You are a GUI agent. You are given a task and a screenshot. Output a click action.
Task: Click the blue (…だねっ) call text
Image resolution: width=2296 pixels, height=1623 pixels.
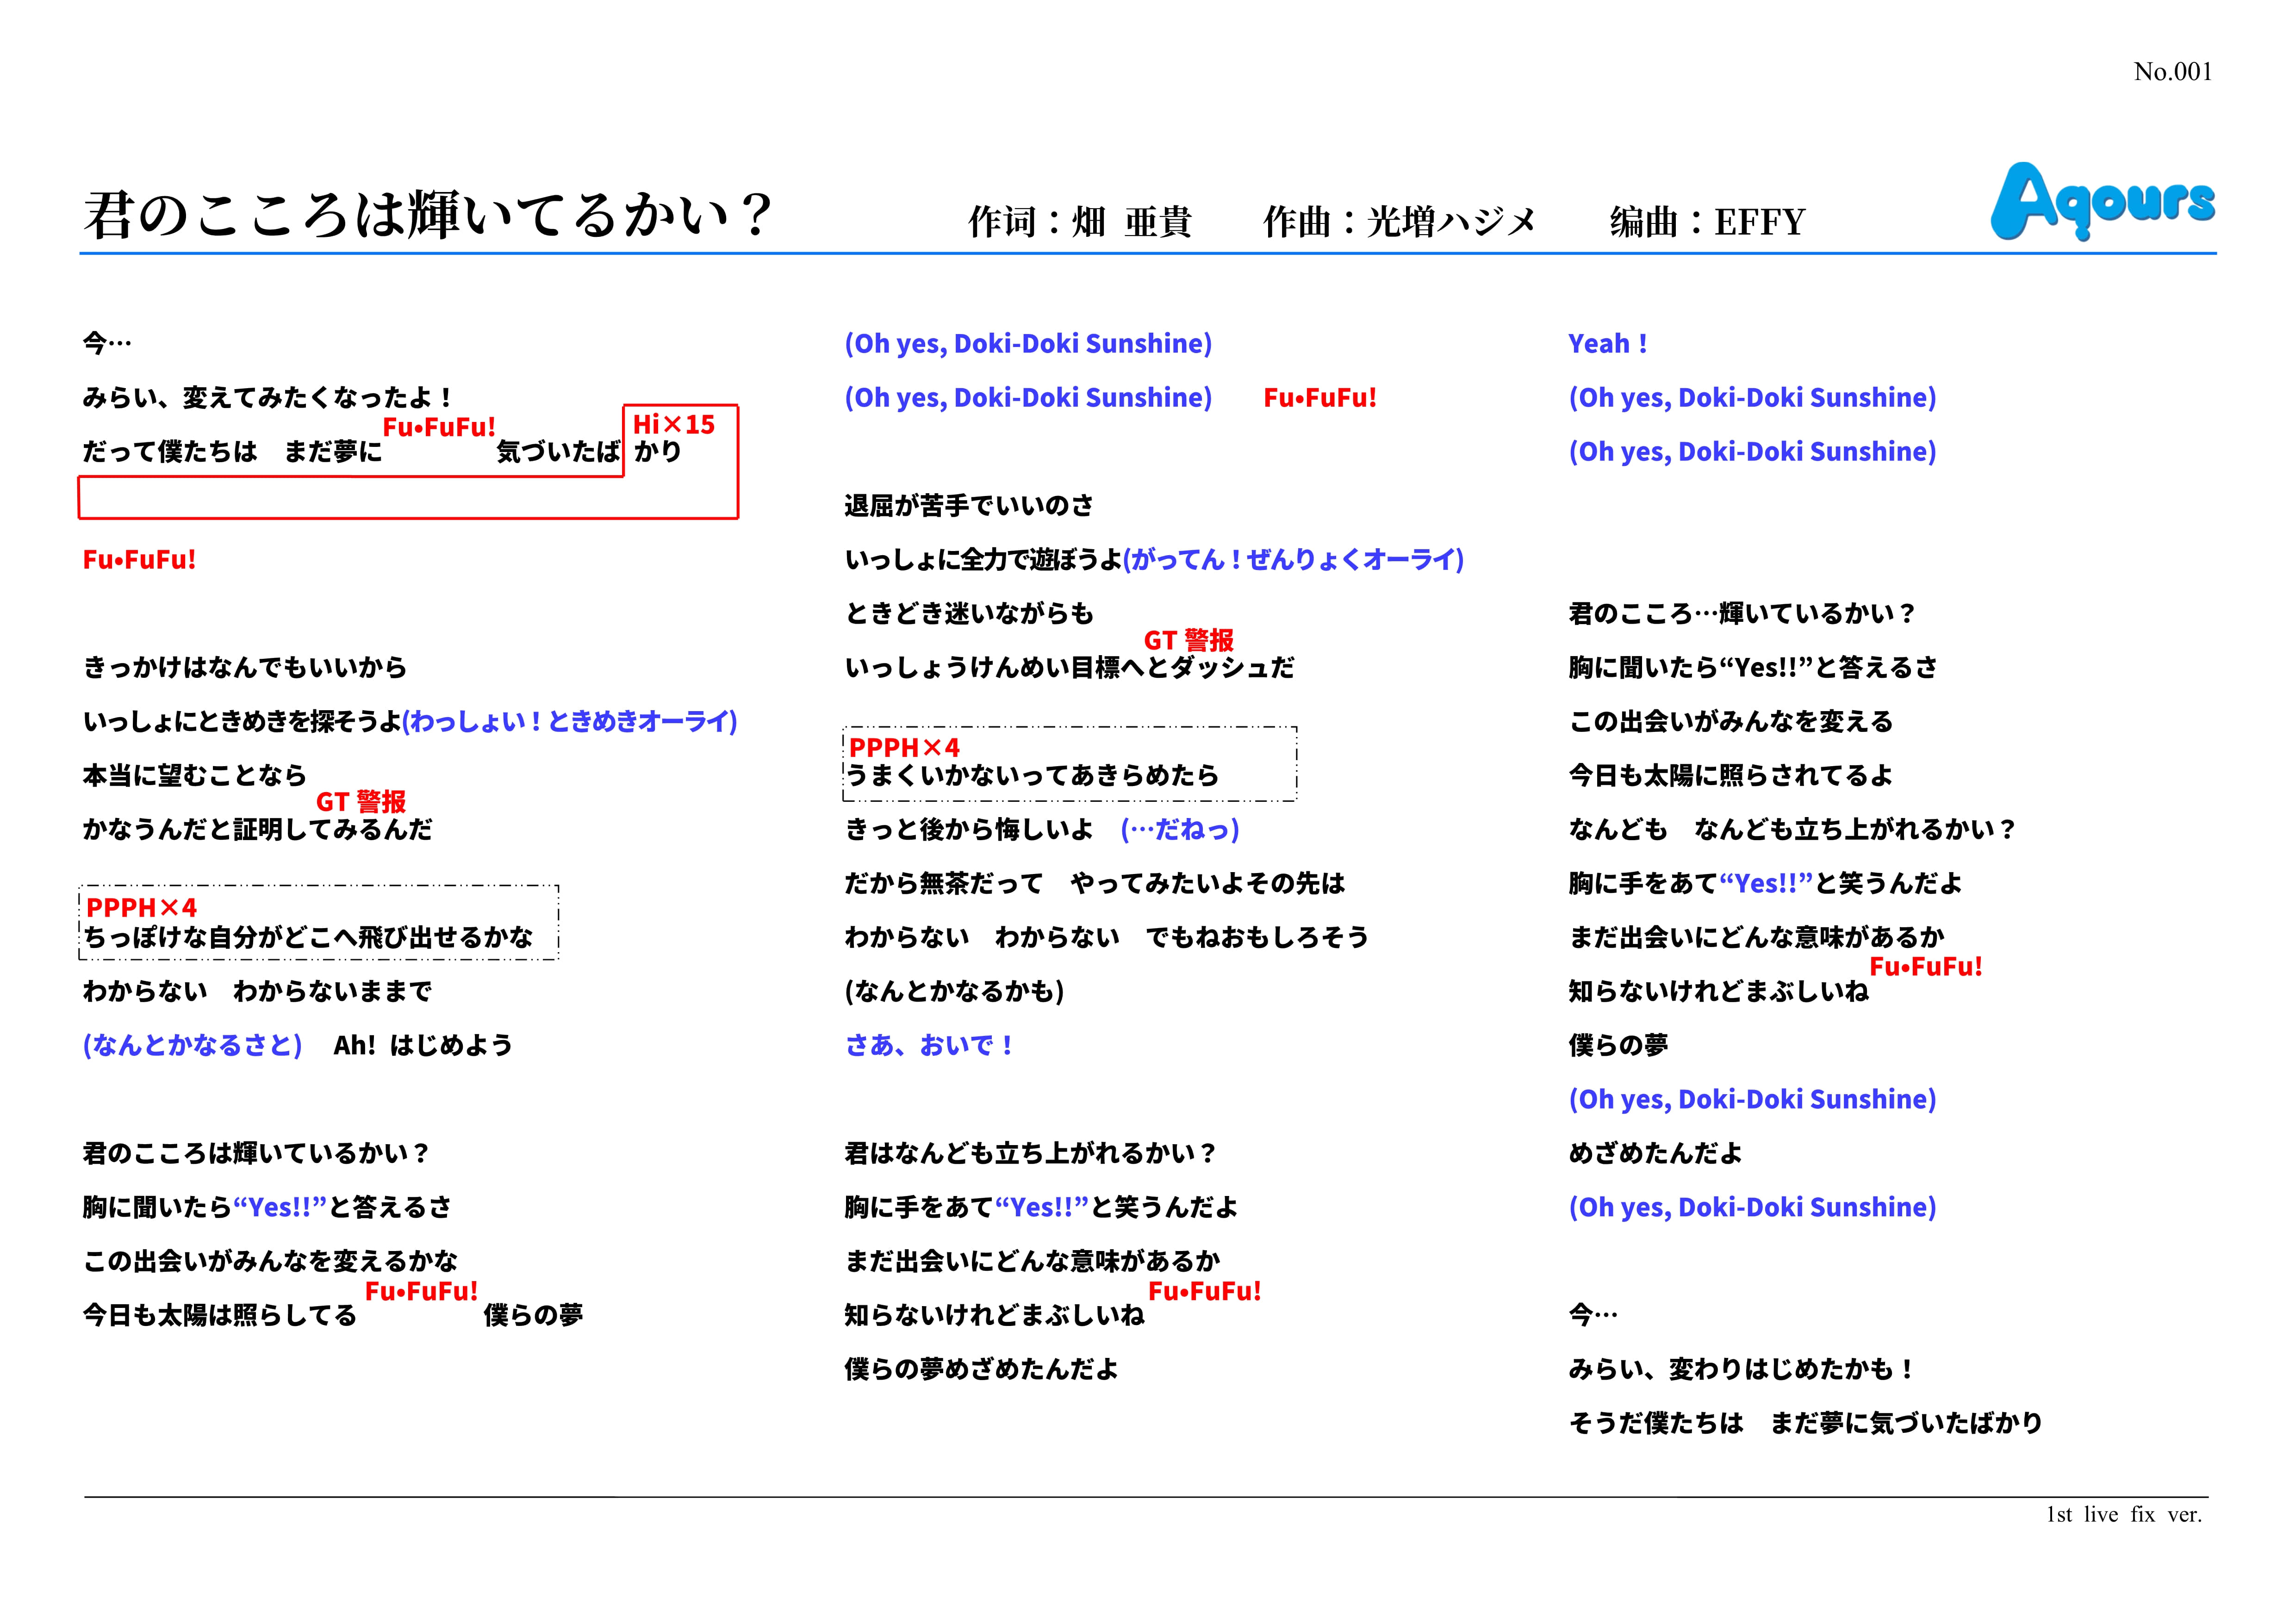click(x=1180, y=830)
